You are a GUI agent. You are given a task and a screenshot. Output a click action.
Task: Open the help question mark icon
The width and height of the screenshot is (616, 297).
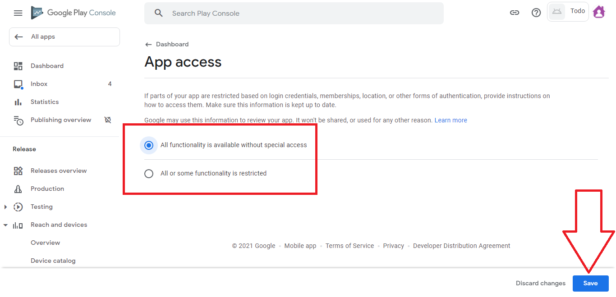[x=536, y=13]
